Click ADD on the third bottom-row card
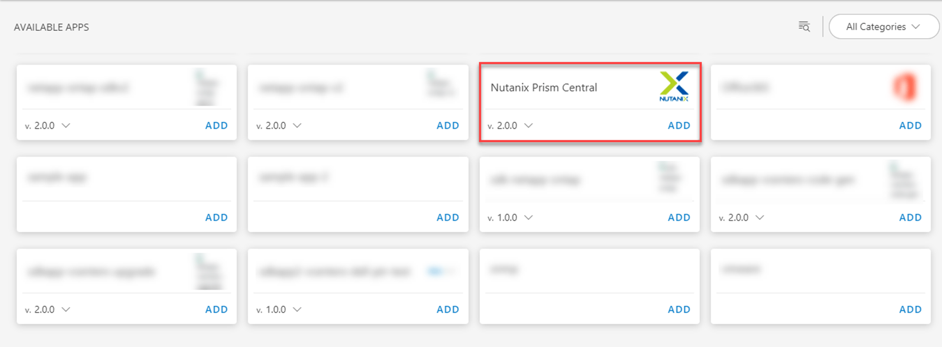The height and width of the screenshot is (347, 942). (678, 309)
